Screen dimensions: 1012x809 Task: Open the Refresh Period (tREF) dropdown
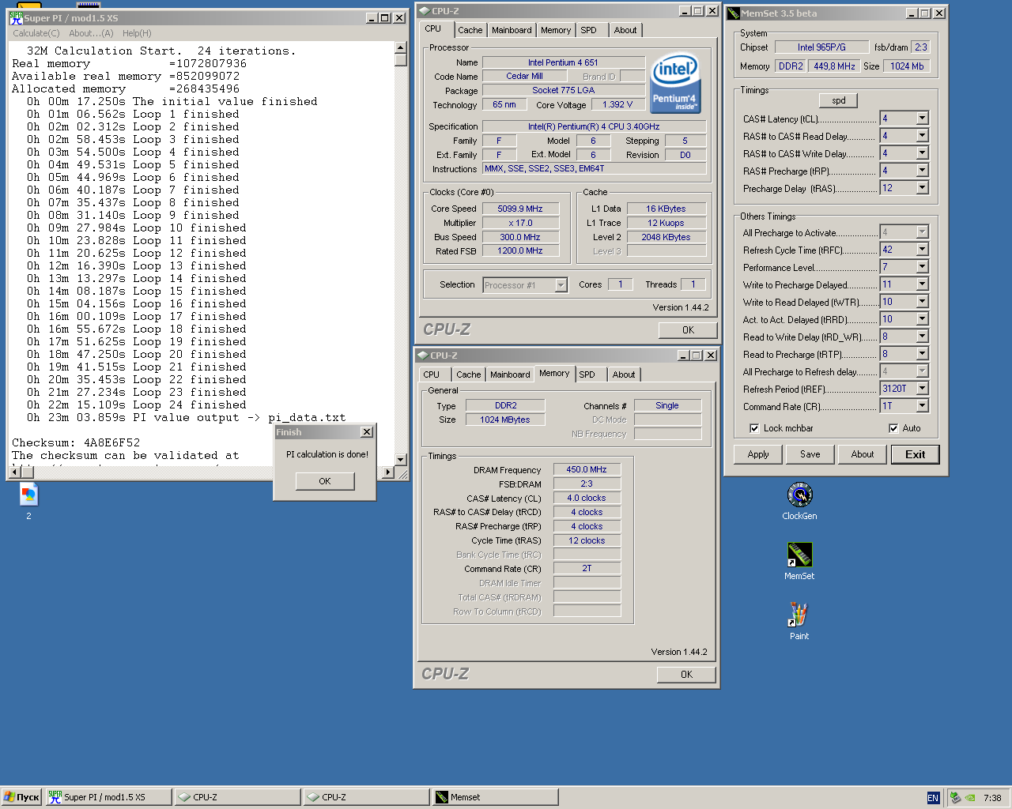click(922, 389)
